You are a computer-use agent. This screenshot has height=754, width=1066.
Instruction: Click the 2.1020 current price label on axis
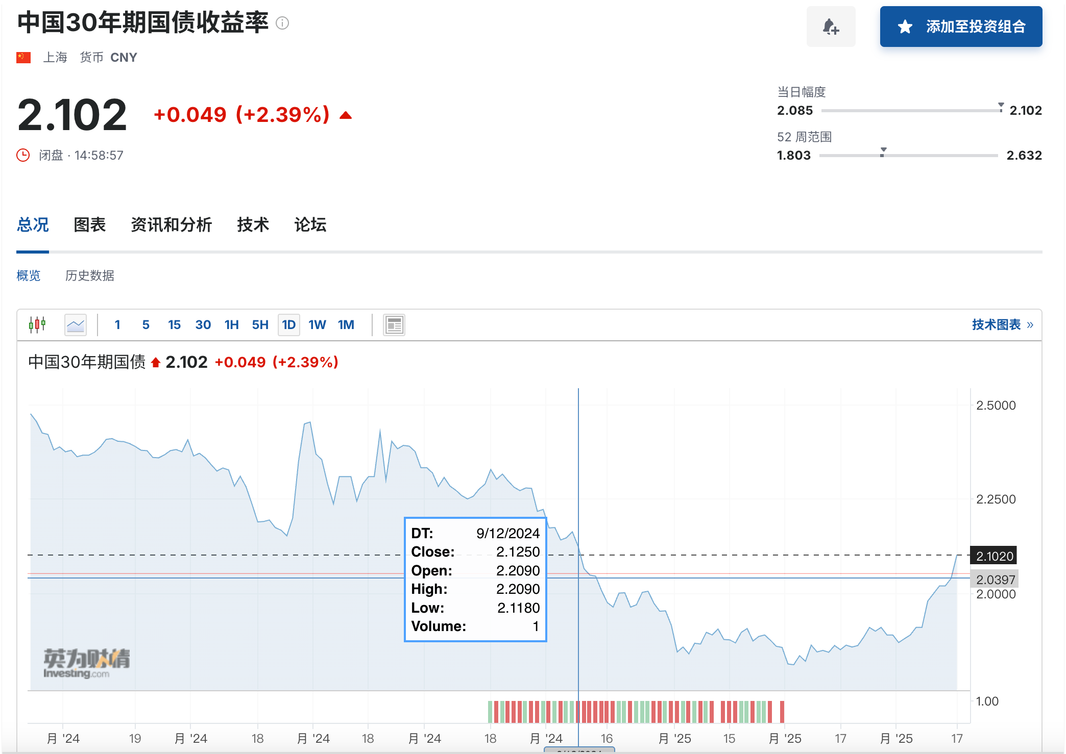click(994, 556)
